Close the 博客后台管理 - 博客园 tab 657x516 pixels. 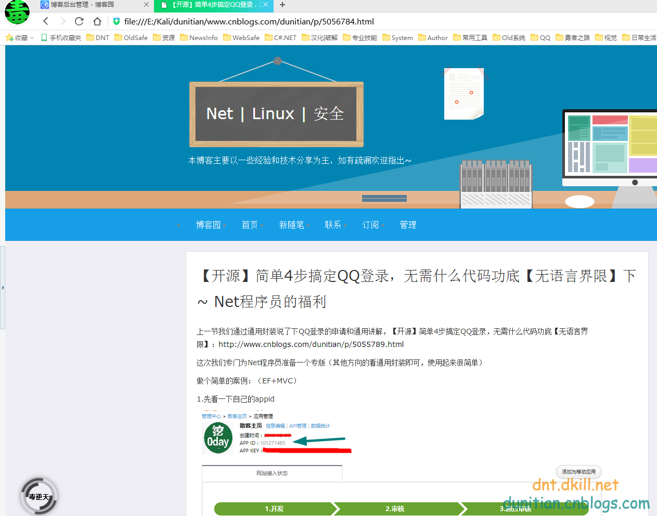pyautogui.click(x=146, y=5)
